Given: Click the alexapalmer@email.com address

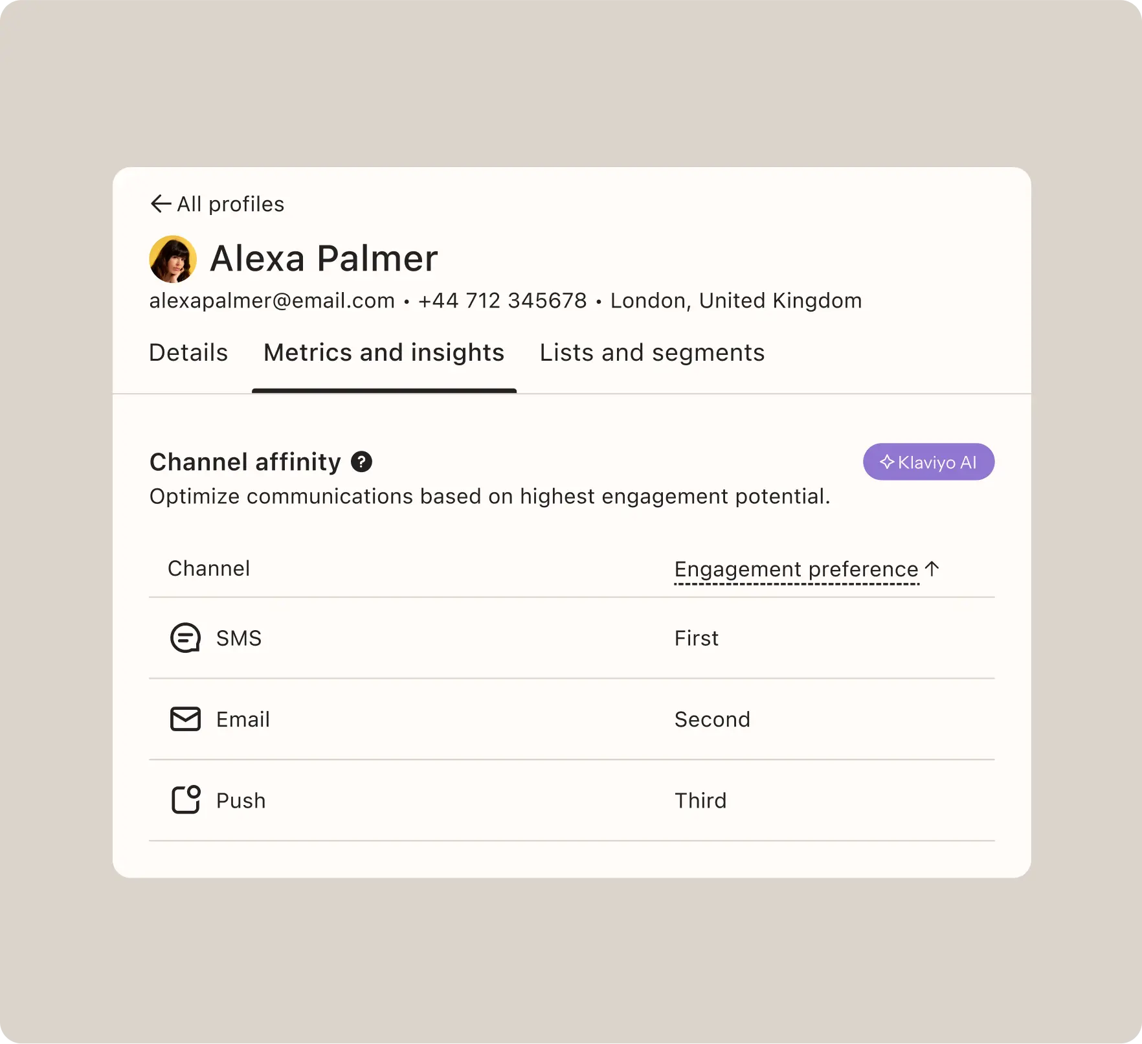Looking at the screenshot, I should [272, 301].
